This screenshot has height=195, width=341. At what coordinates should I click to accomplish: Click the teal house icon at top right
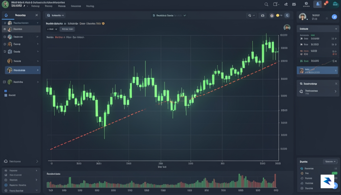coord(335,4)
